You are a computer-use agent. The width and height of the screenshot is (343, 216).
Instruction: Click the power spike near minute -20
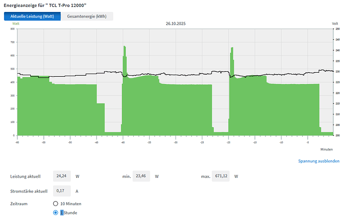click(x=232, y=60)
